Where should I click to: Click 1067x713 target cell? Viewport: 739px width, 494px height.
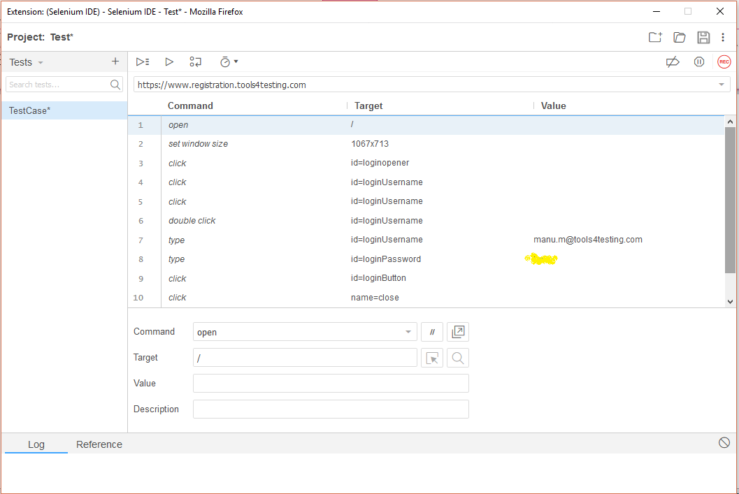point(370,144)
